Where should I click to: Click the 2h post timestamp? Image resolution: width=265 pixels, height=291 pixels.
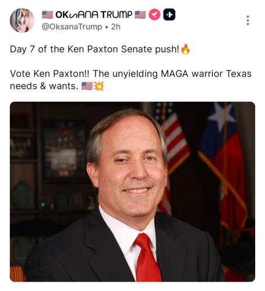[116, 27]
